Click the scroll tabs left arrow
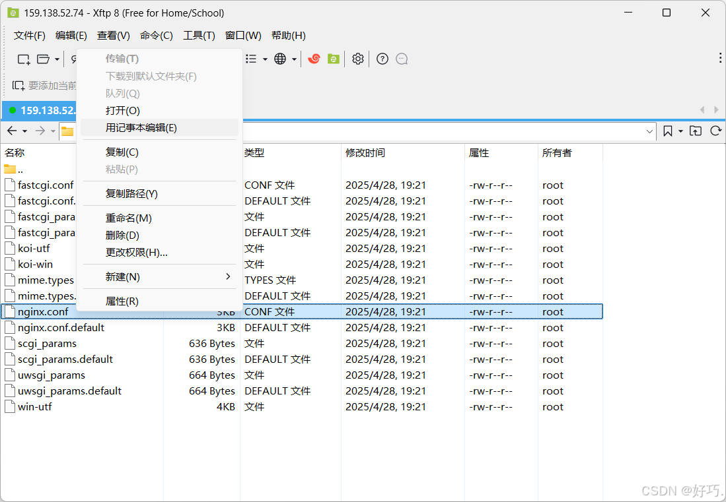The image size is (726, 502). 702,110
